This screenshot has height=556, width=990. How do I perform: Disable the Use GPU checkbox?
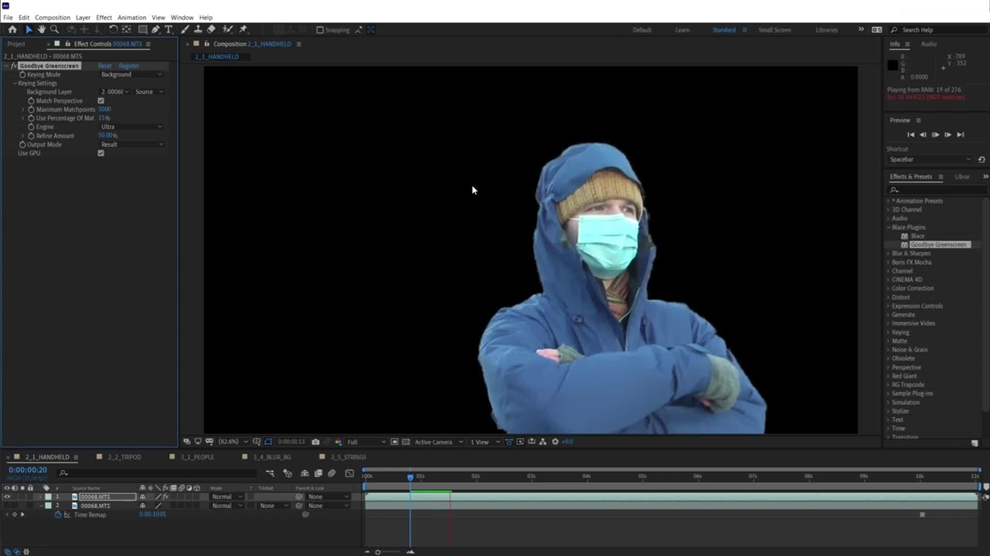tap(101, 153)
